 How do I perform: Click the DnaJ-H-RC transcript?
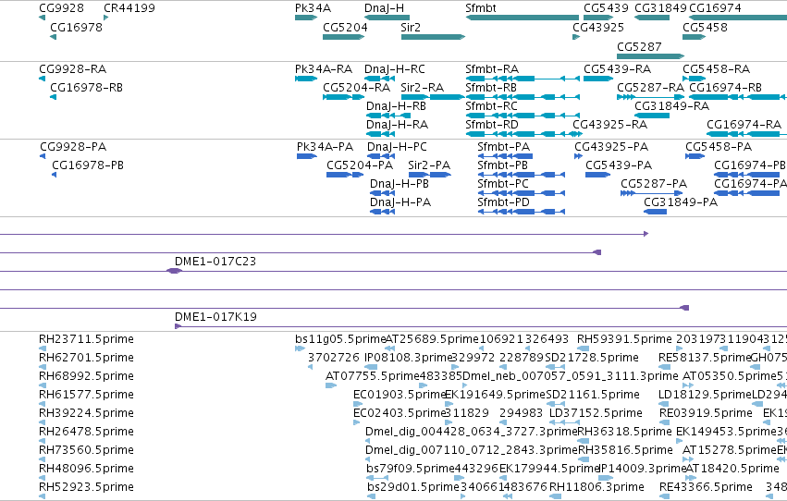(379, 79)
